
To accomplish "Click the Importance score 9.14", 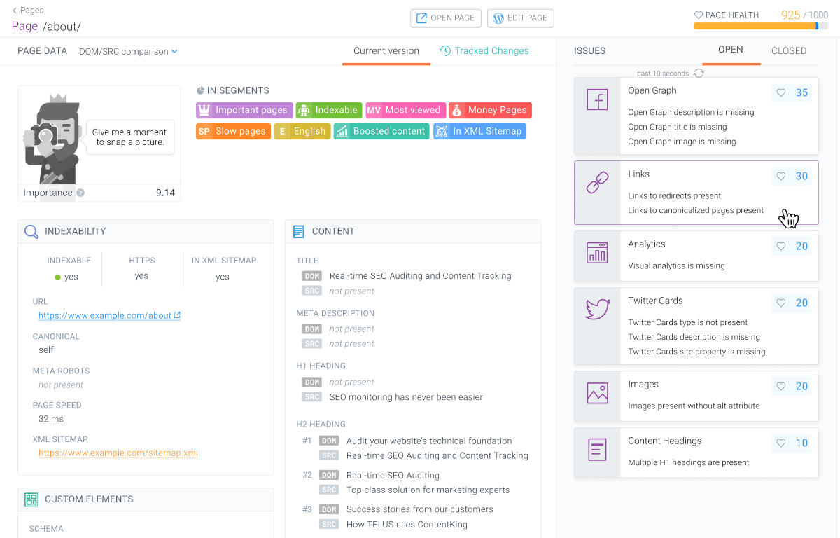I will point(165,193).
